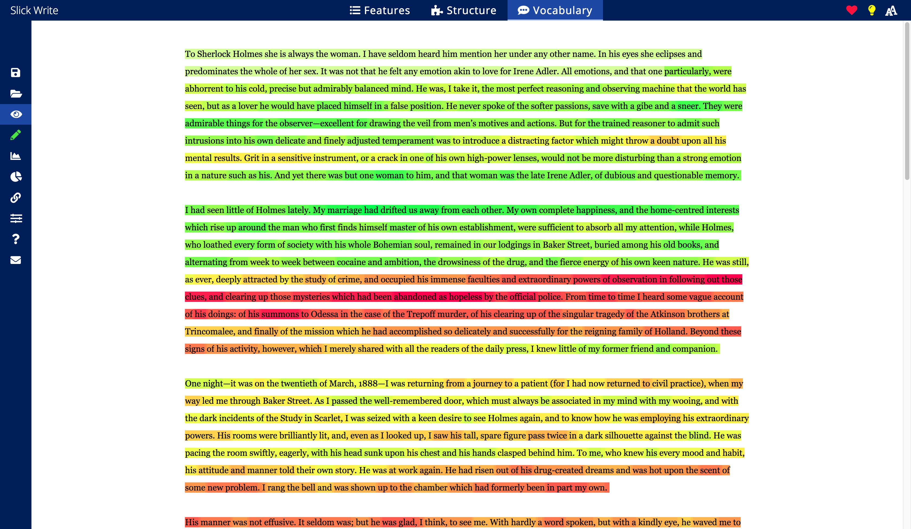
Task: Open the area chart statistics icon
Action: [15, 156]
